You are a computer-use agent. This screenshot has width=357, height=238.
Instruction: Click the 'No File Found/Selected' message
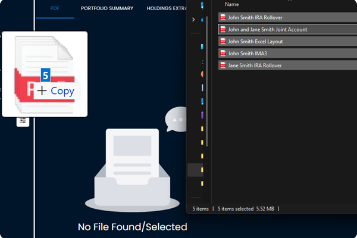coord(133,227)
